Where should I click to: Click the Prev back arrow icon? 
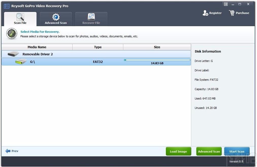pos(8,151)
